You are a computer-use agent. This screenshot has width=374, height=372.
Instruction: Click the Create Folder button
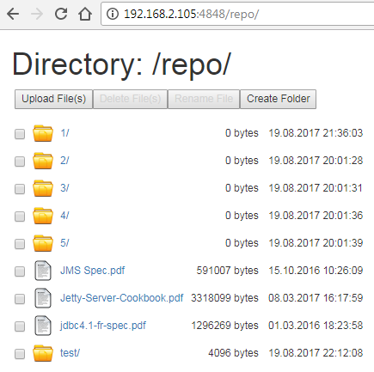tap(278, 99)
